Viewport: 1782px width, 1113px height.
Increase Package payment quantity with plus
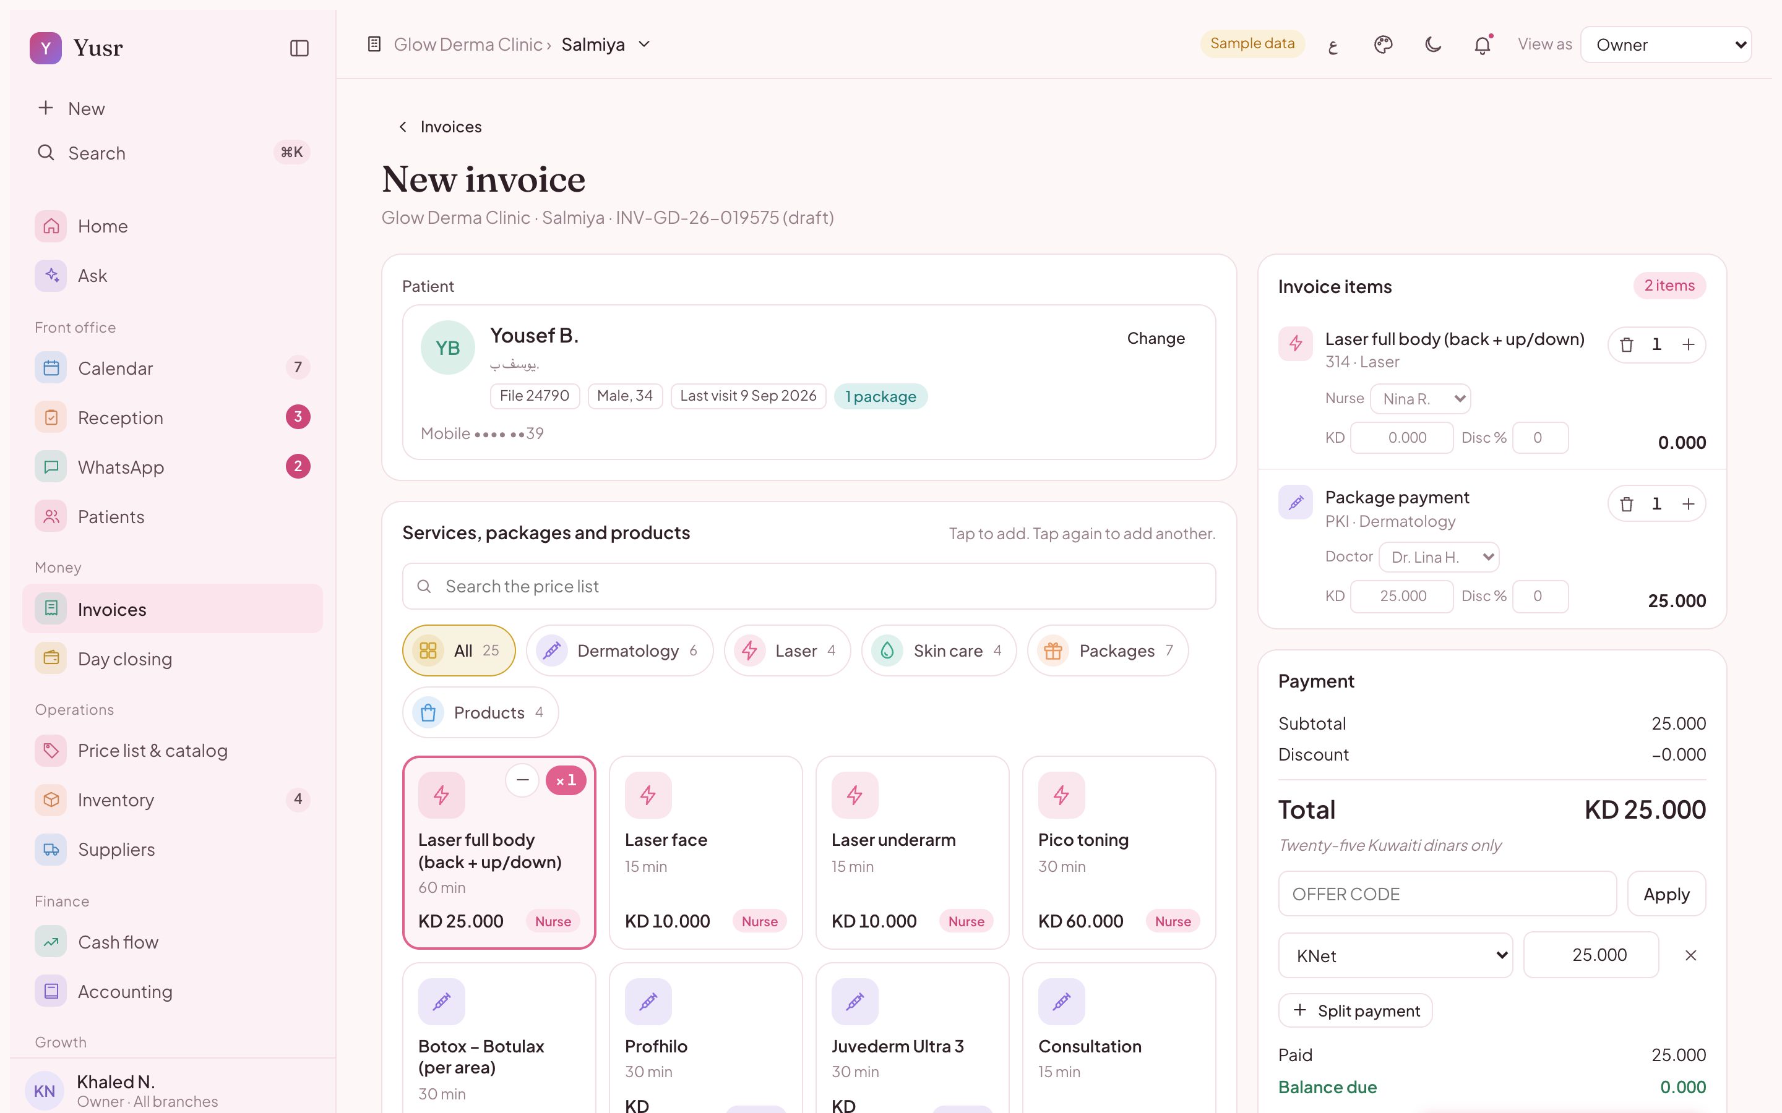pyautogui.click(x=1689, y=503)
